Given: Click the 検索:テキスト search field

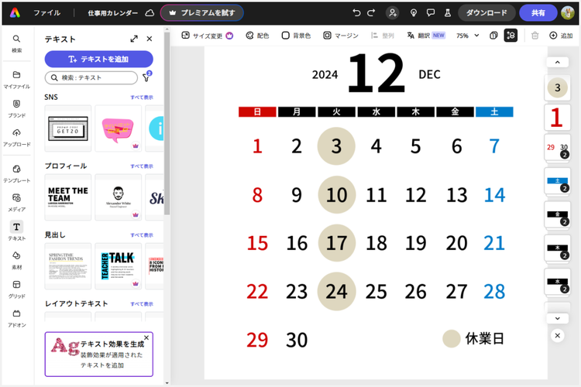Looking at the screenshot, I should 91,77.
